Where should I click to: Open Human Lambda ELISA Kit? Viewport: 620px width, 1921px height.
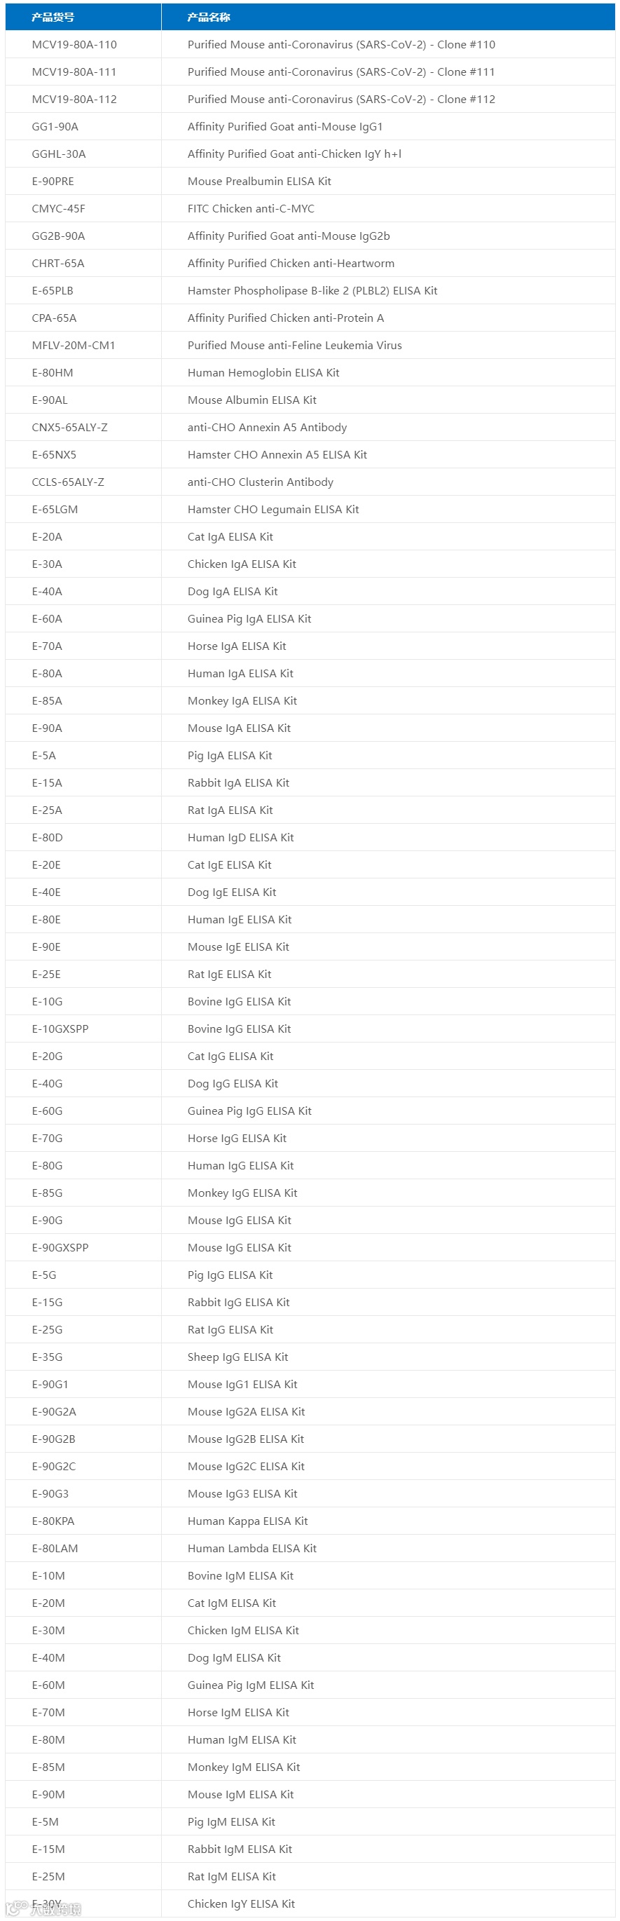(x=252, y=1548)
